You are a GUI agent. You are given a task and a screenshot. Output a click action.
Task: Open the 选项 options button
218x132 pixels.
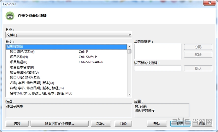(17, 124)
